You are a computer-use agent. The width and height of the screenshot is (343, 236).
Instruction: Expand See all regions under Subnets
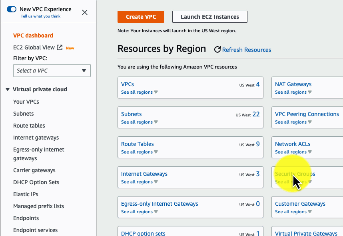point(137,122)
